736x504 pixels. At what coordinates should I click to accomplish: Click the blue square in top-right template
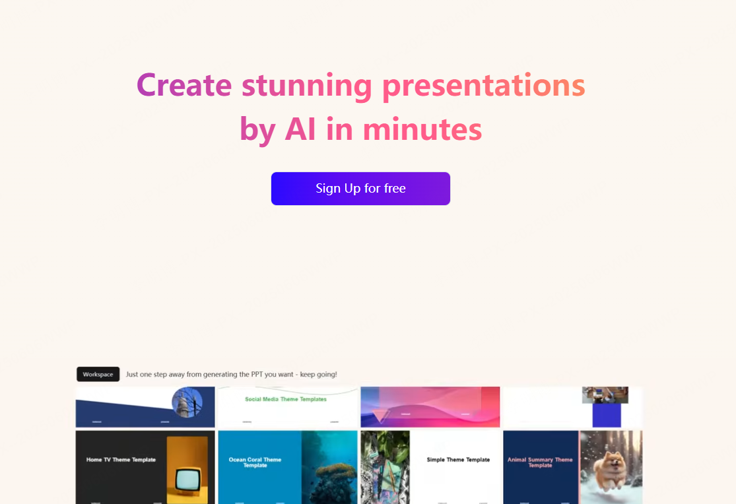[x=607, y=416]
